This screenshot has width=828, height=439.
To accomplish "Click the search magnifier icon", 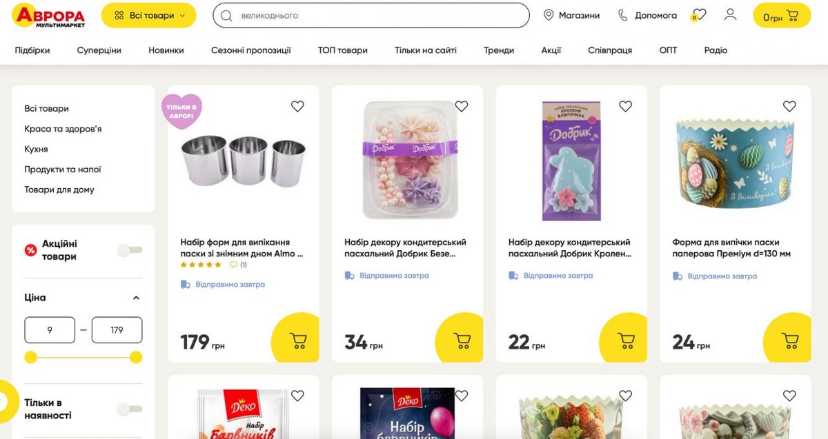I will coord(226,15).
